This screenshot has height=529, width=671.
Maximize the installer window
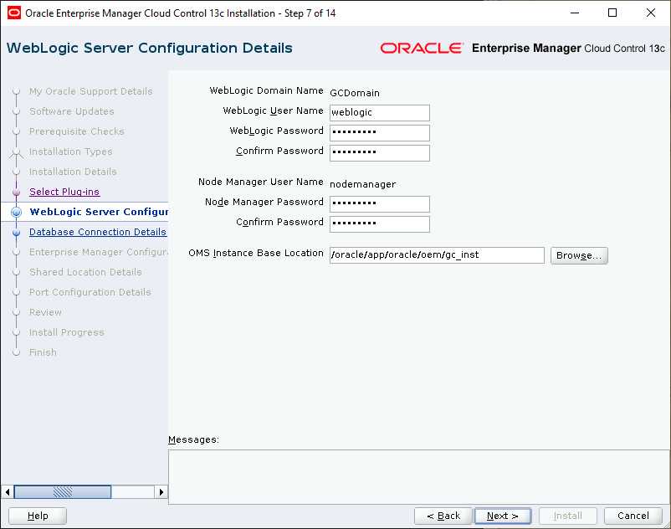click(612, 13)
